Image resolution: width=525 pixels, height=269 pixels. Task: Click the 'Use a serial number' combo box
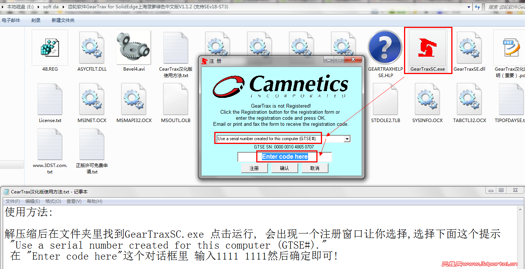click(283, 139)
